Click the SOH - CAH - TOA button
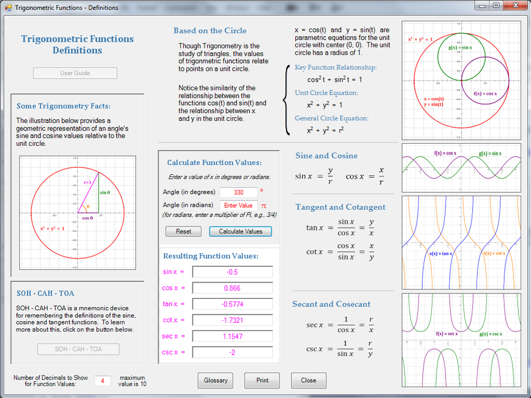The image size is (531, 398). [78, 349]
